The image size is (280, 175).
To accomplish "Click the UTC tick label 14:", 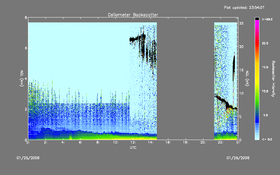I will tap(150, 142).
